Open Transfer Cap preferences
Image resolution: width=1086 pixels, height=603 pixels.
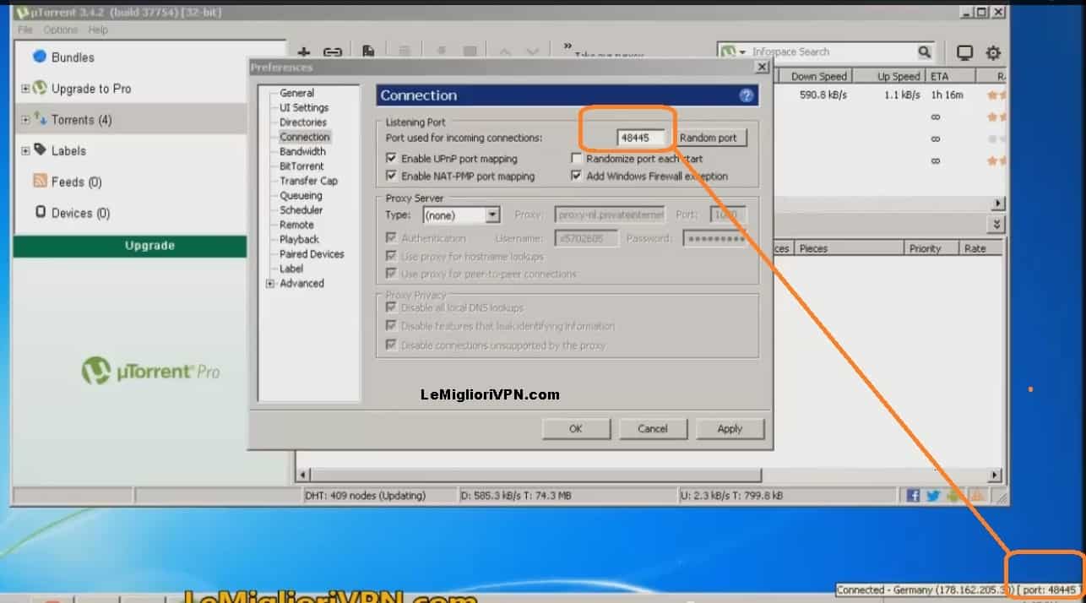coord(308,181)
